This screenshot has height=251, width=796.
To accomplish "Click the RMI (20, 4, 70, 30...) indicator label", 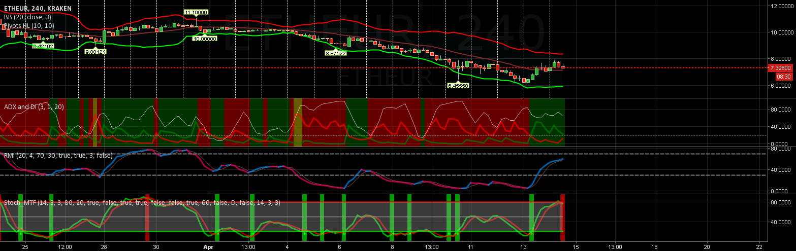I will coord(58,156).
